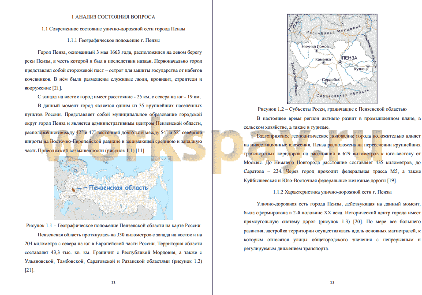Click caption 'Рисунок 1.2 – Субъекты Росси'

(x=332, y=109)
